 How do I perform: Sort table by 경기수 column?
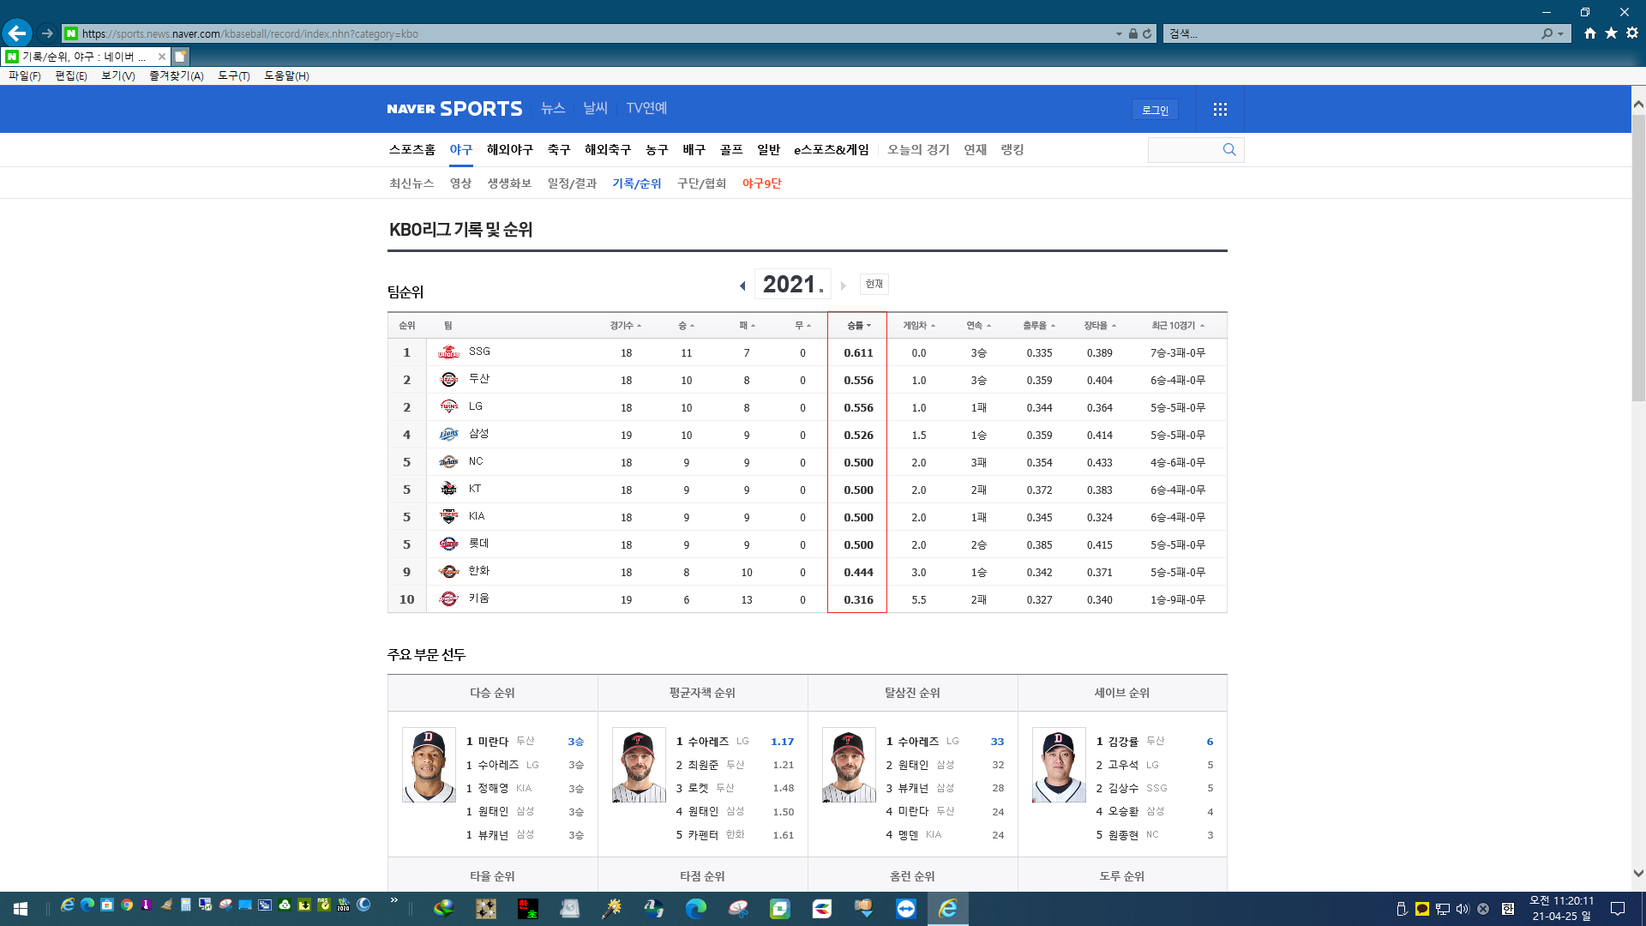pos(625,326)
